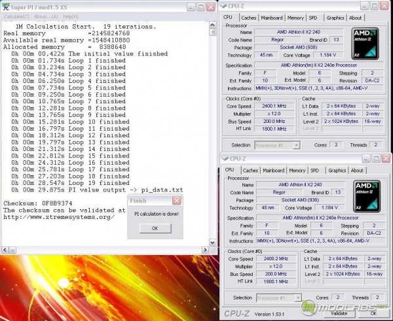
Task: Select the Graphics tab in upper CPU-Z
Action: point(335,18)
